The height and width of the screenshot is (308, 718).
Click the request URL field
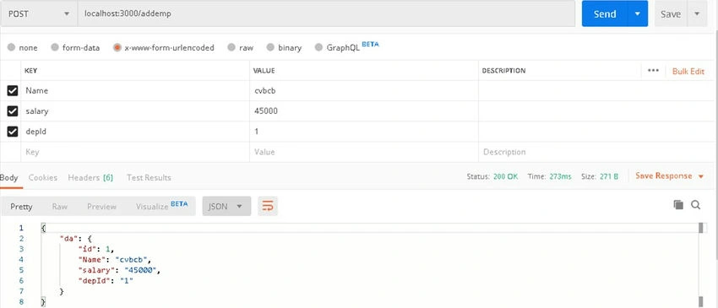pos(327,14)
